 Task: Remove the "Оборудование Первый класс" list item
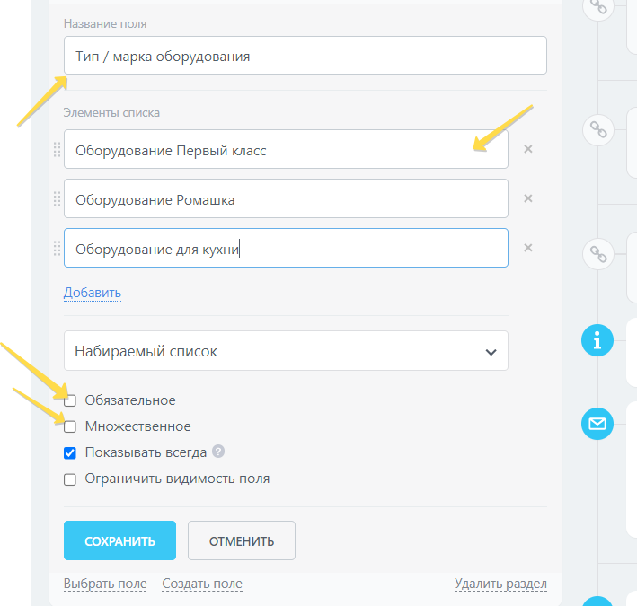(528, 149)
